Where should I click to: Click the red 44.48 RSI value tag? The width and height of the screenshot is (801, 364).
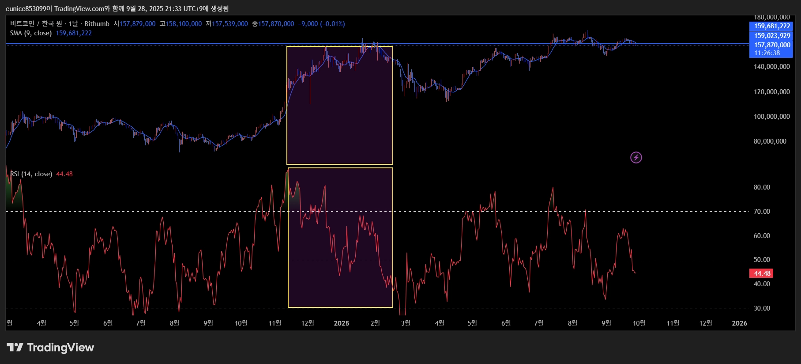761,273
